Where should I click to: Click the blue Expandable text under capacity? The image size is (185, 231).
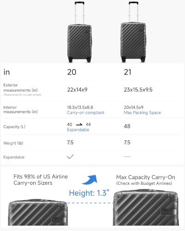coord(78,130)
